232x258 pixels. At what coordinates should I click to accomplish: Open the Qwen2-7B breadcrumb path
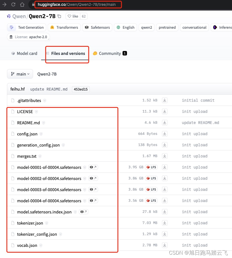tap(47, 74)
